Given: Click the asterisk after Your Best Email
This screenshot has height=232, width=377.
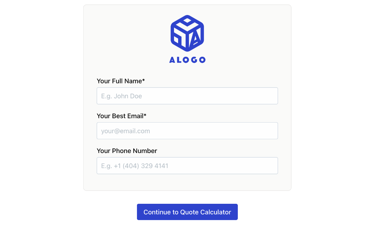Looking at the screenshot, I should [x=145, y=115].
